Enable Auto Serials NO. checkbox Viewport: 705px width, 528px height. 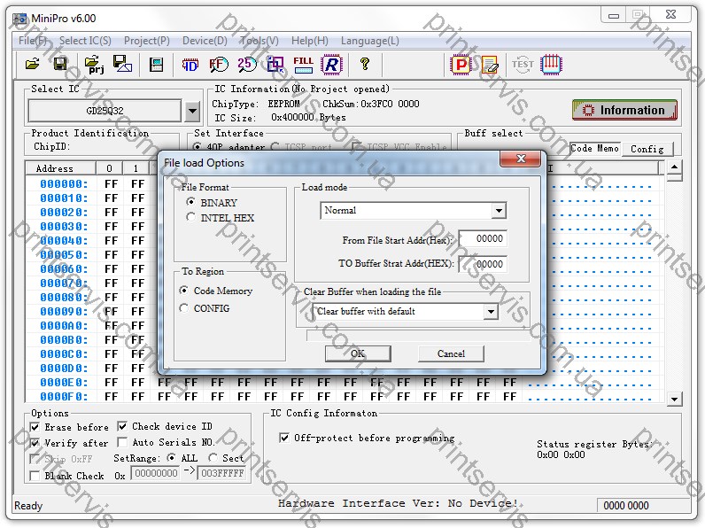122,442
